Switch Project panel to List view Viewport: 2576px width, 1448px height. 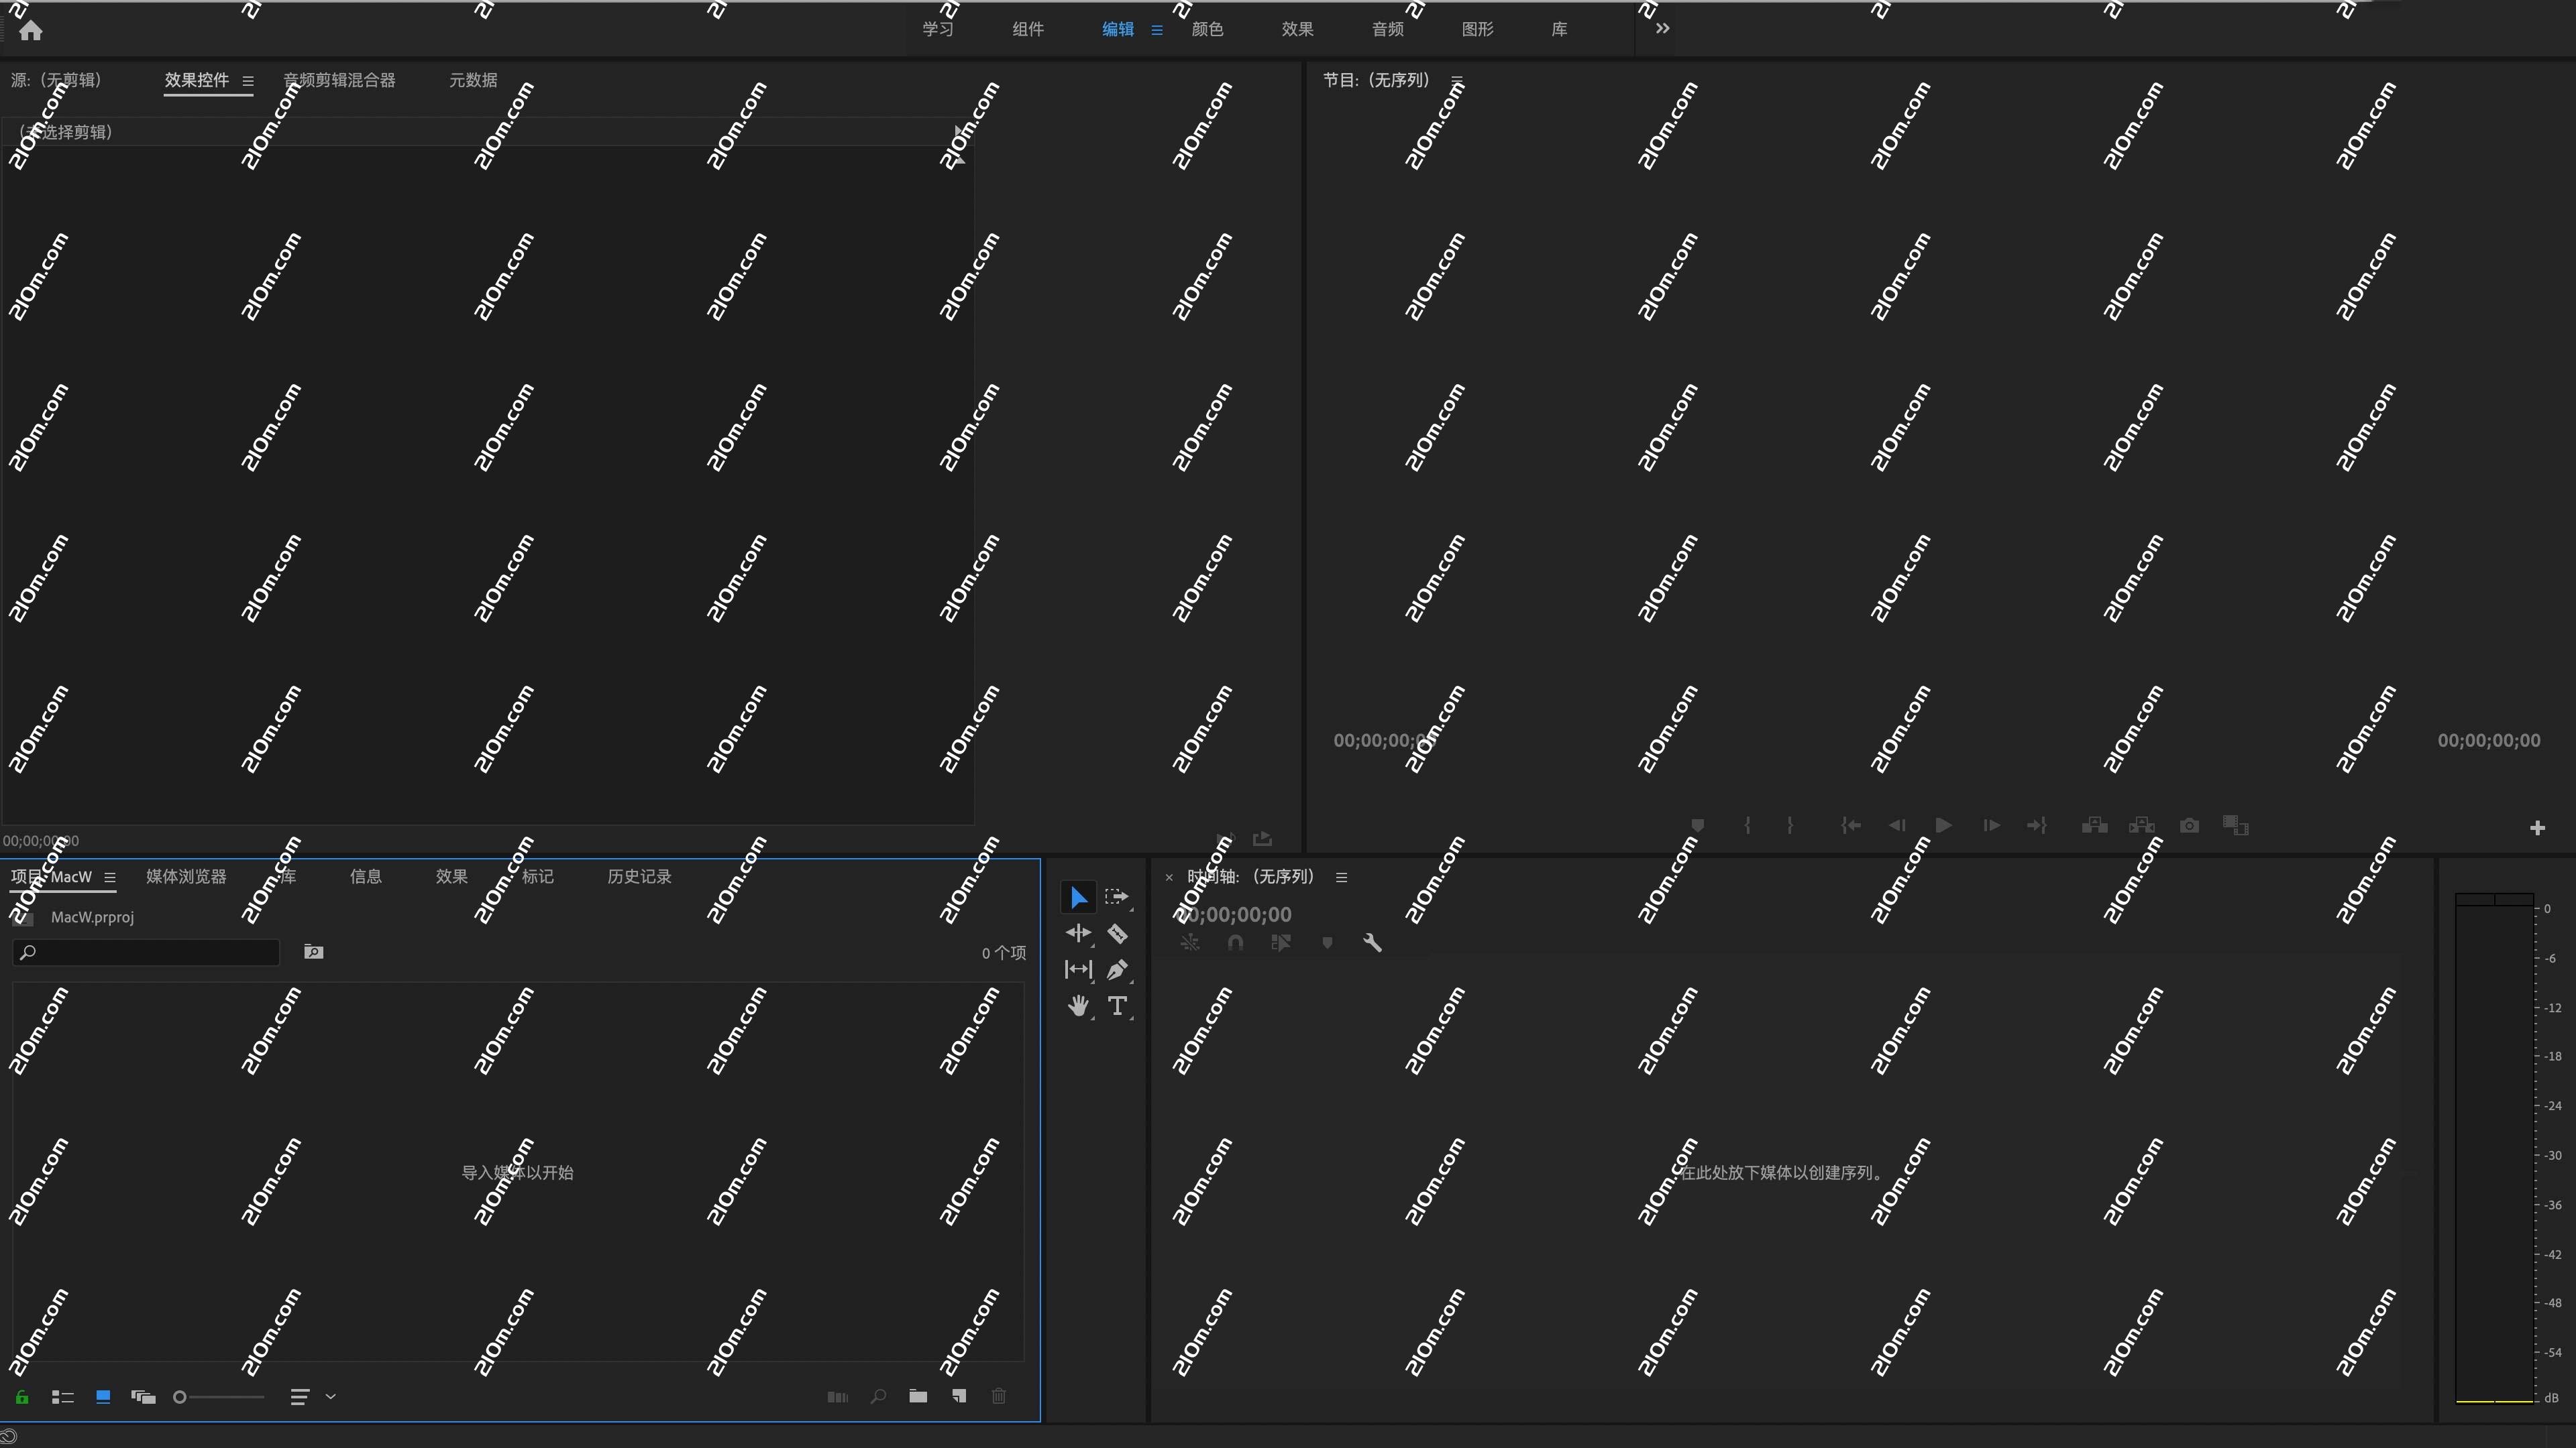click(x=63, y=1397)
